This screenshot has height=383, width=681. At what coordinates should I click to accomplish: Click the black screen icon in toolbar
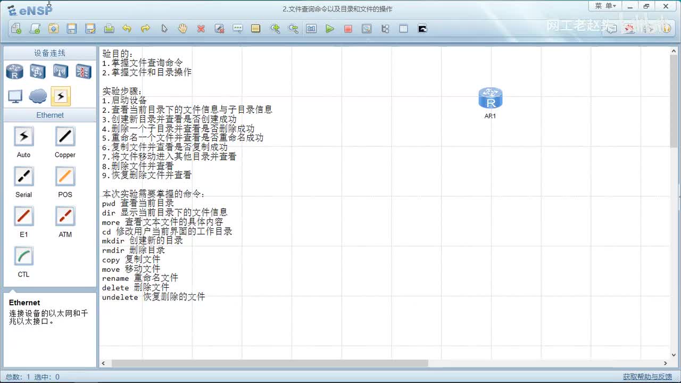422,29
